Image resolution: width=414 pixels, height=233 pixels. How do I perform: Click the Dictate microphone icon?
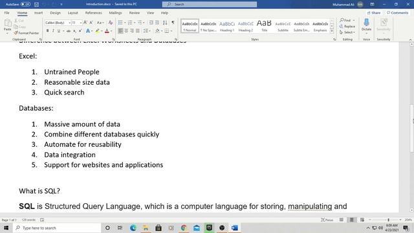tap(367, 23)
